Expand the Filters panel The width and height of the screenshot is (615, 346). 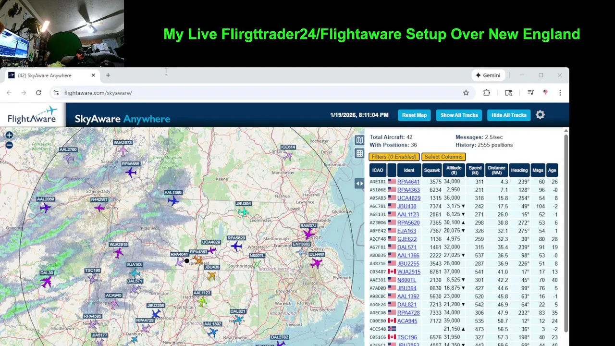point(394,157)
